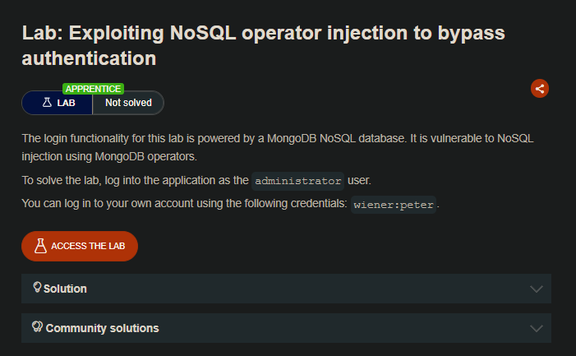Click the green APPRENTICE difficulty badge
The width and height of the screenshot is (576, 356).
coord(93,89)
